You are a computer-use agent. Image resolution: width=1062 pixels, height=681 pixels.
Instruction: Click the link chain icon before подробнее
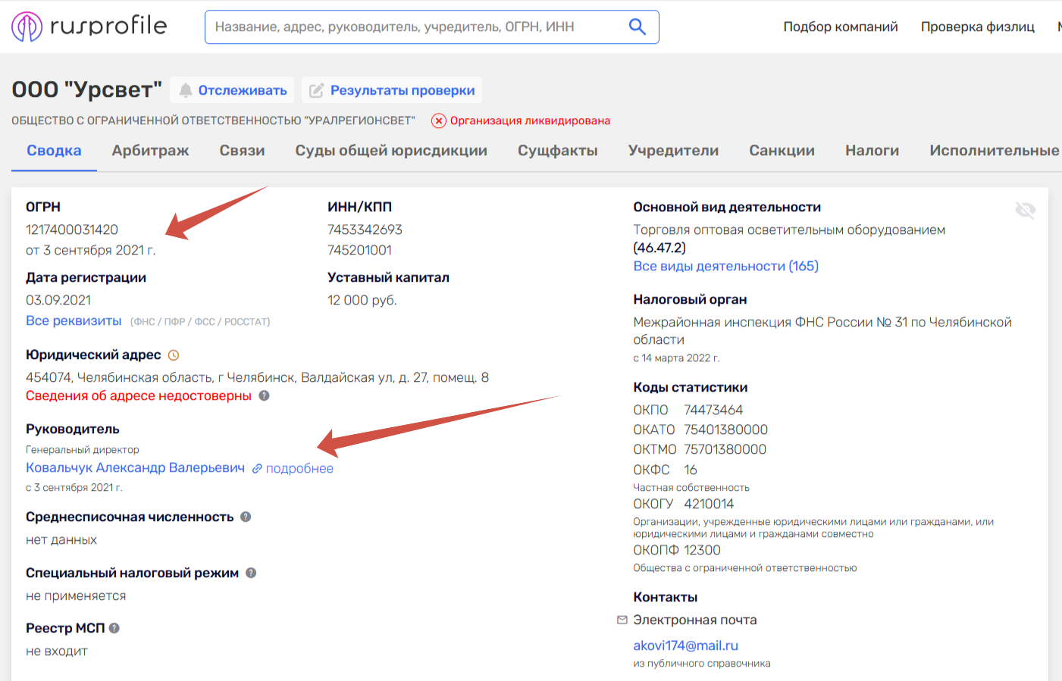pos(257,469)
